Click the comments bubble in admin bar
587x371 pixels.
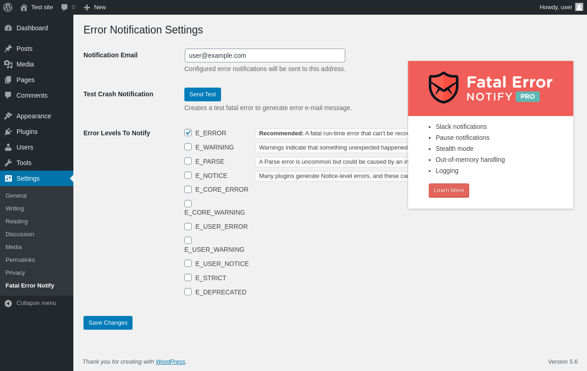[65, 7]
